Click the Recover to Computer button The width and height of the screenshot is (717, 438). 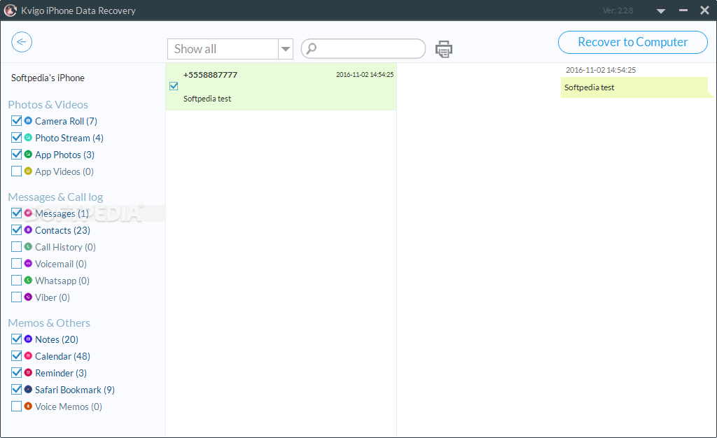coord(633,42)
